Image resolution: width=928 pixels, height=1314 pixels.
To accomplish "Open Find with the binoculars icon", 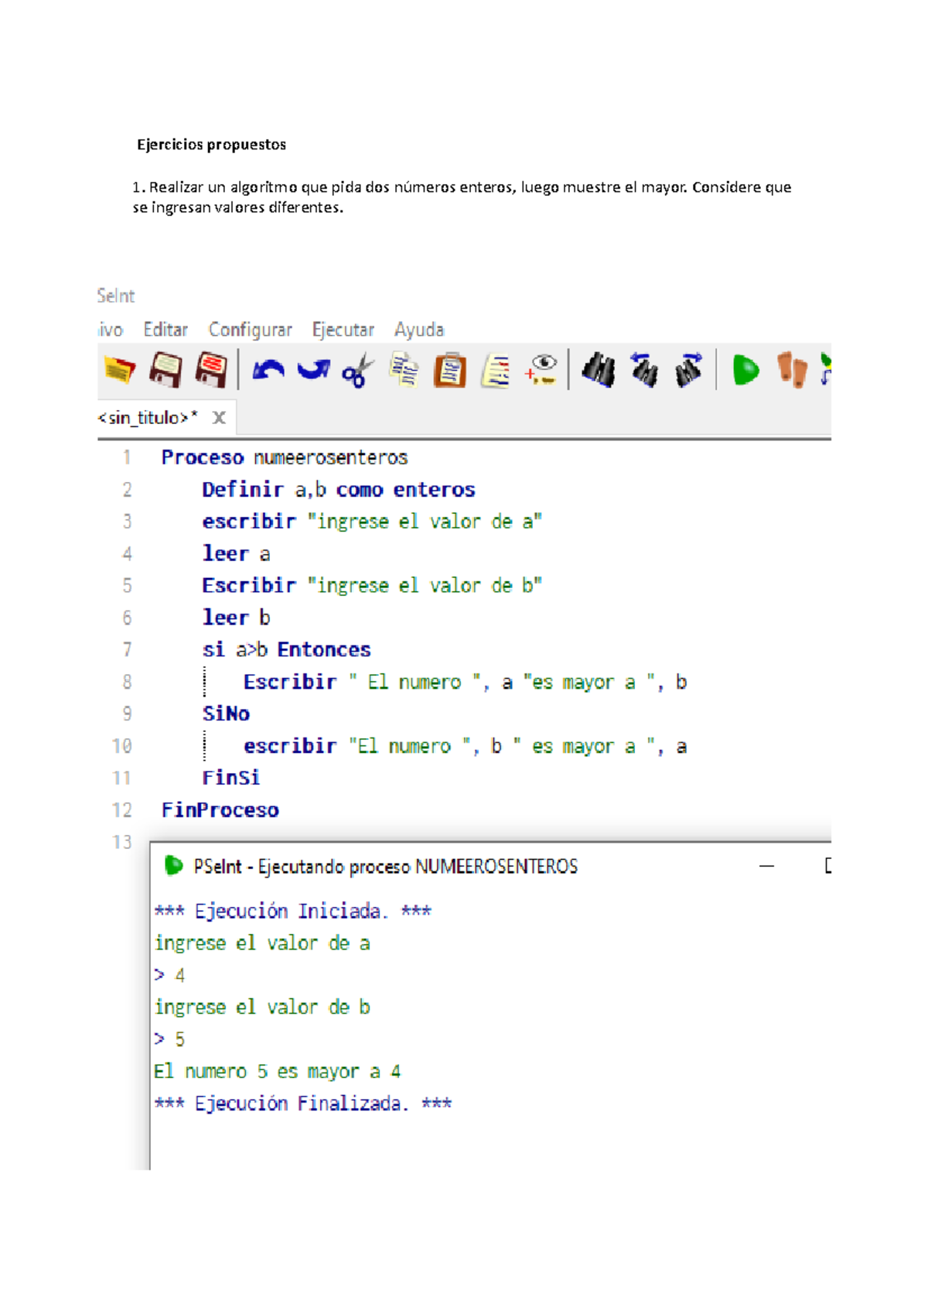I will 598,370.
